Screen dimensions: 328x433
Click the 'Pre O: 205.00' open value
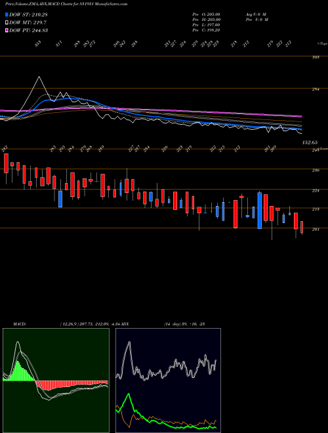click(x=206, y=14)
